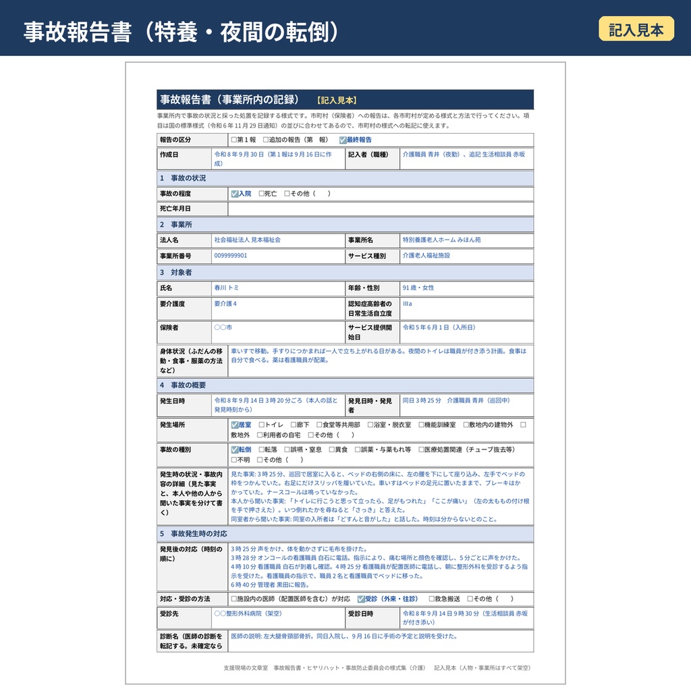Click the 身体状況 description text
The height and width of the screenshot is (691, 691).
pos(379,356)
